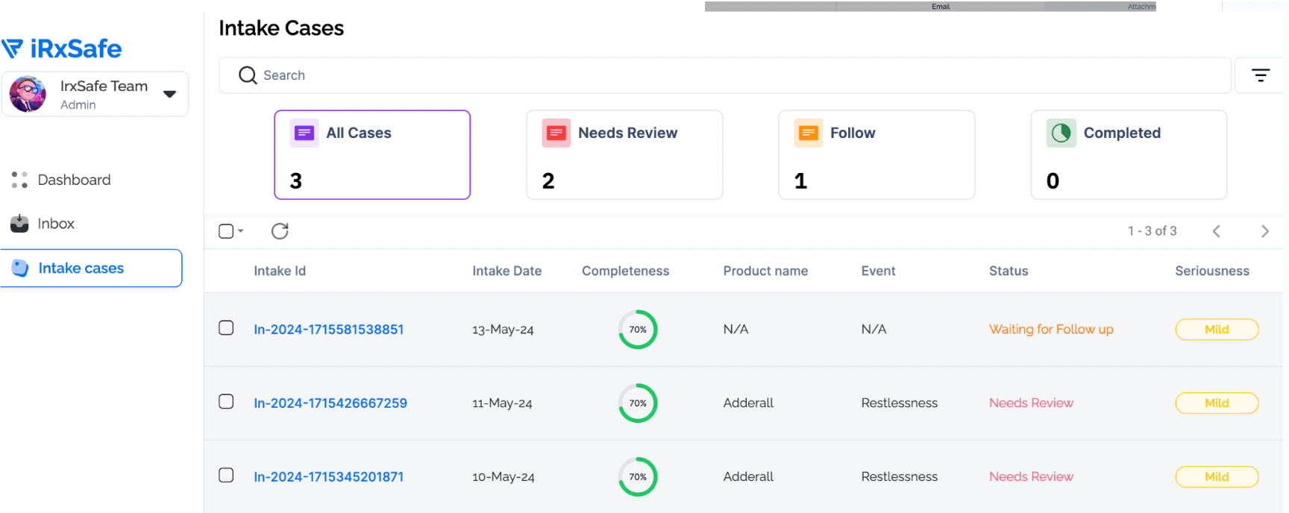Image resolution: width=1289 pixels, height=513 pixels.
Task: Go to next page arrow
Action: click(x=1264, y=231)
